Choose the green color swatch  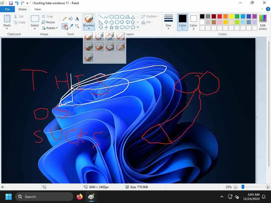(237, 16)
